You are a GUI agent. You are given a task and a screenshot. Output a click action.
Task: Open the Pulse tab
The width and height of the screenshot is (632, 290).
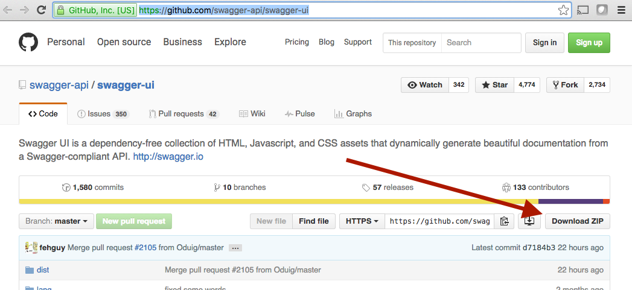tap(300, 113)
